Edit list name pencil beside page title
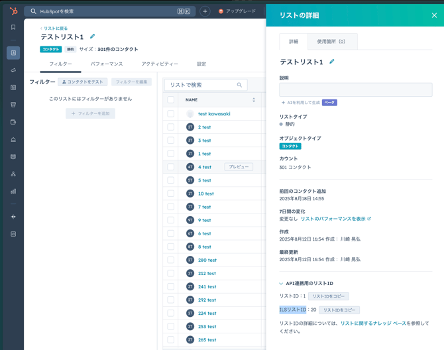The width and height of the screenshot is (444, 350). pyautogui.click(x=92, y=36)
